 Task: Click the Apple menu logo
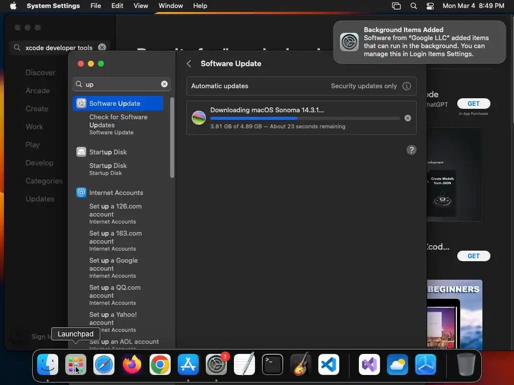click(13, 6)
